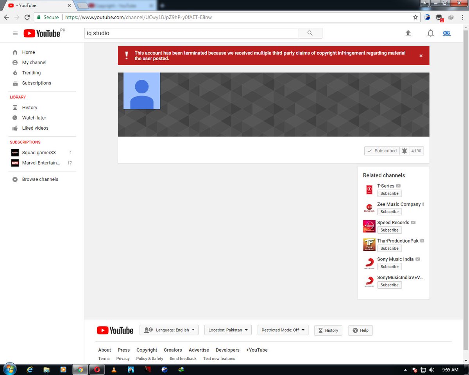Image resolution: width=469 pixels, height=375 pixels.
Task: Subscribe to Sony Music India
Action: (389, 267)
